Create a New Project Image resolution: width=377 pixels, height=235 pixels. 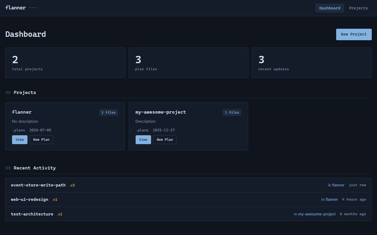354,34
